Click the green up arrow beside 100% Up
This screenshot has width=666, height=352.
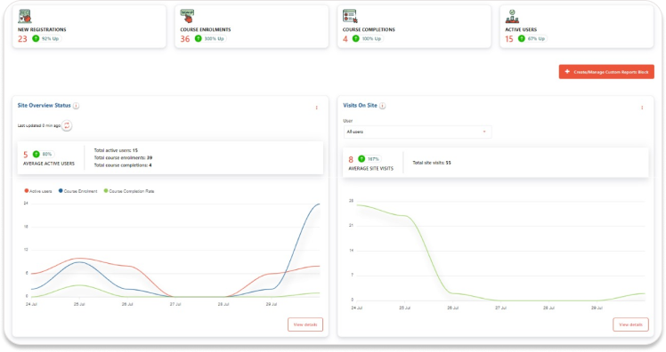coord(355,38)
